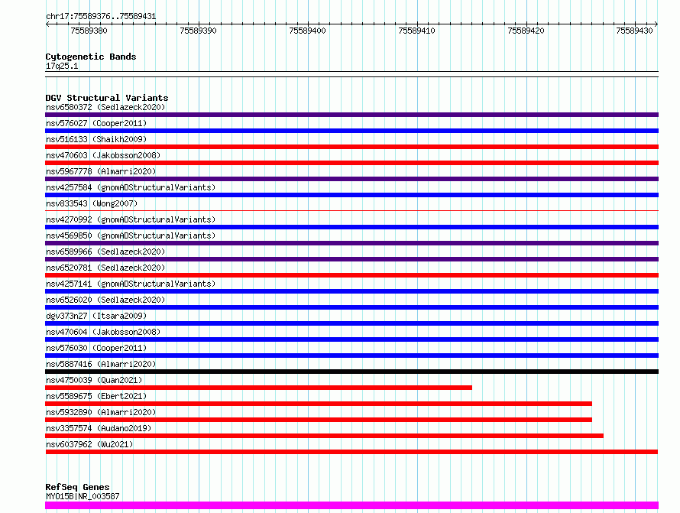Screen dimensions: 680x513
Task: Click the nsv3357574 (Audano2019) label
Action: click(99, 428)
